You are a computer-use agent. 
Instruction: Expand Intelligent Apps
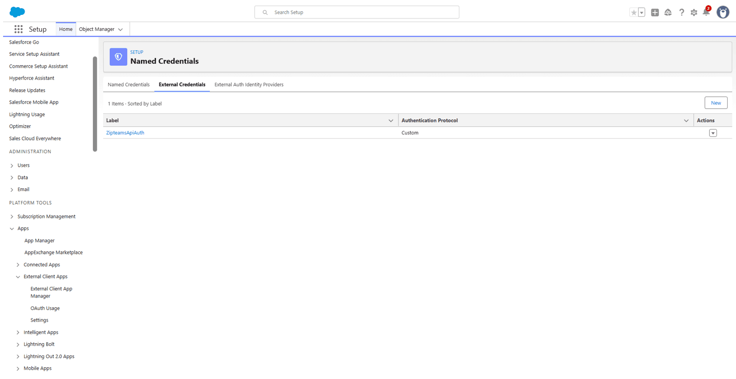coord(18,333)
